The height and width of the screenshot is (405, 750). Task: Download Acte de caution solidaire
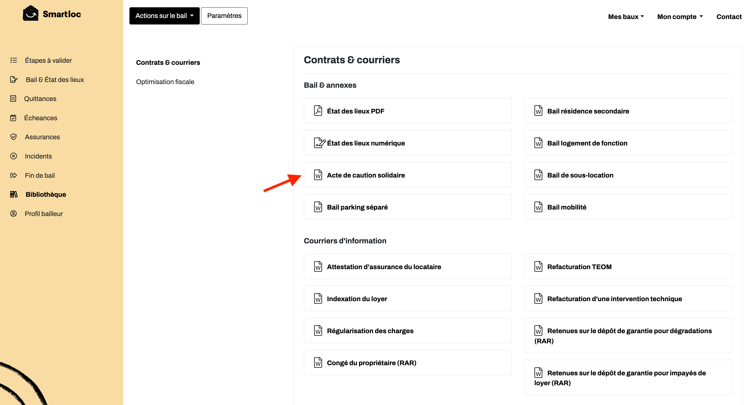click(x=408, y=175)
